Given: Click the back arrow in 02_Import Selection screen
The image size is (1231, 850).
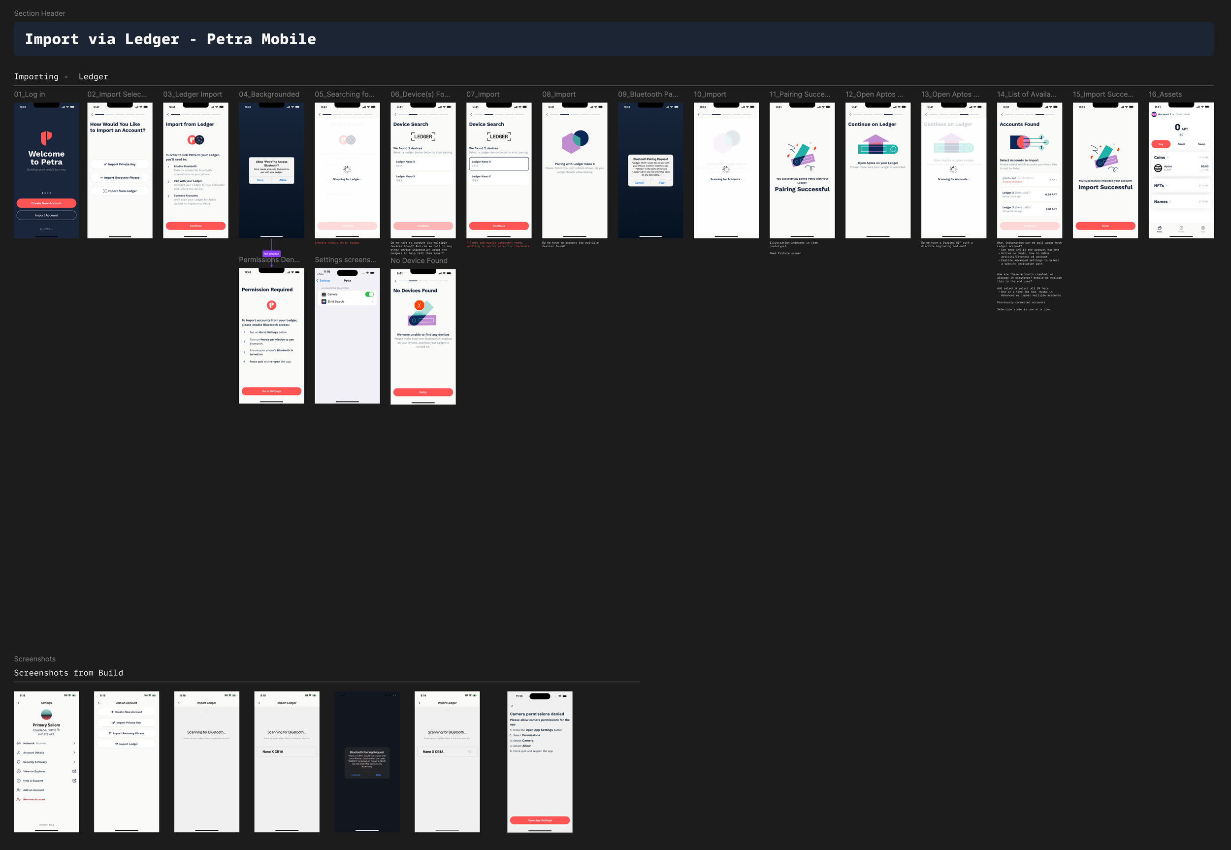Looking at the screenshot, I should (92, 115).
